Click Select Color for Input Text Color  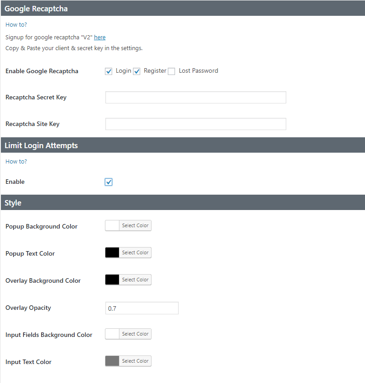tap(135, 361)
